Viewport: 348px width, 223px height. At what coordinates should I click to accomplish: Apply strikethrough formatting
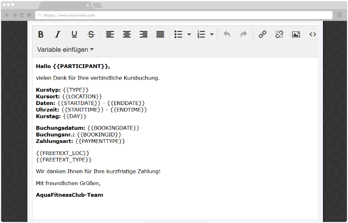(x=91, y=35)
